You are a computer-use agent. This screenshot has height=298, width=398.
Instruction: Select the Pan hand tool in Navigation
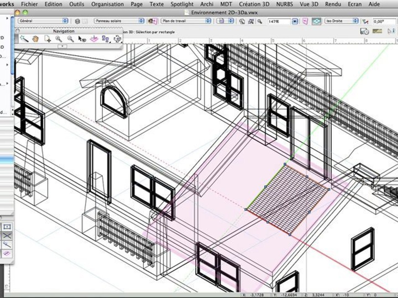coord(35,39)
